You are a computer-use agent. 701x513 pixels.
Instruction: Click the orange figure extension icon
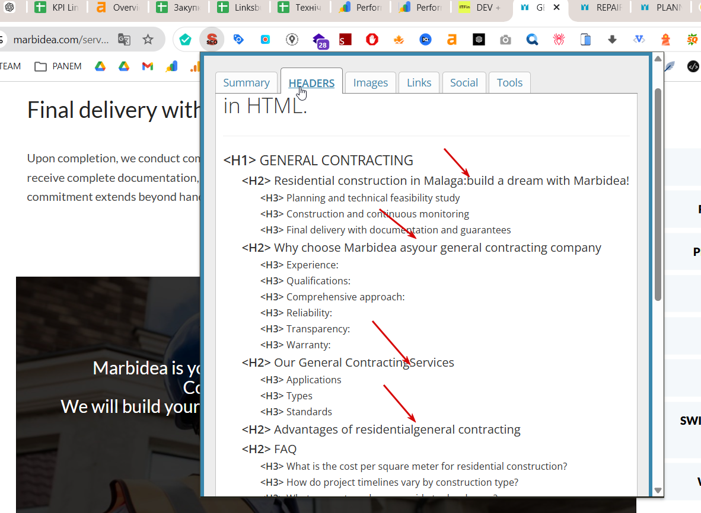[665, 40]
